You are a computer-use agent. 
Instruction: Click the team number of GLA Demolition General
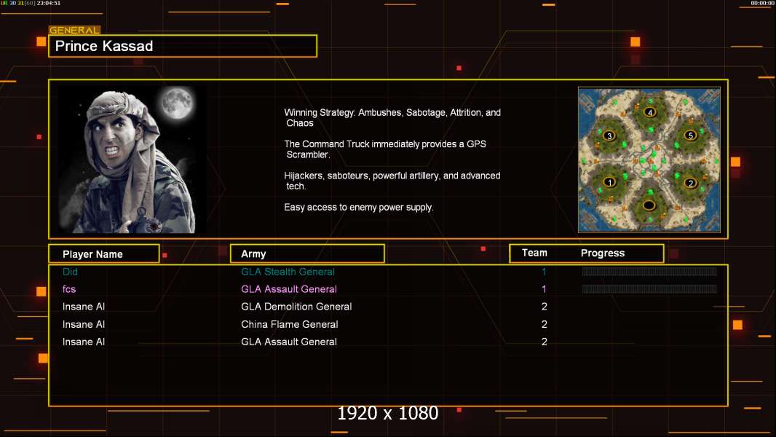(545, 307)
